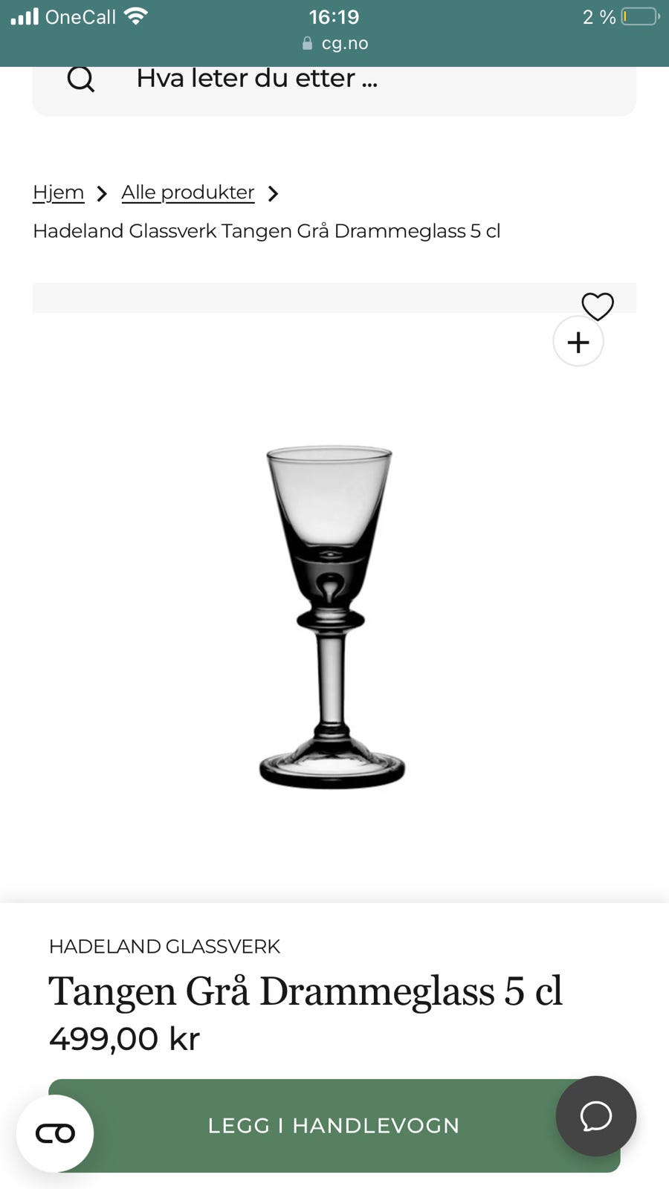Add to cart with LEGG I HANDLEVOGN
669x1189 pixels.
334,1125
